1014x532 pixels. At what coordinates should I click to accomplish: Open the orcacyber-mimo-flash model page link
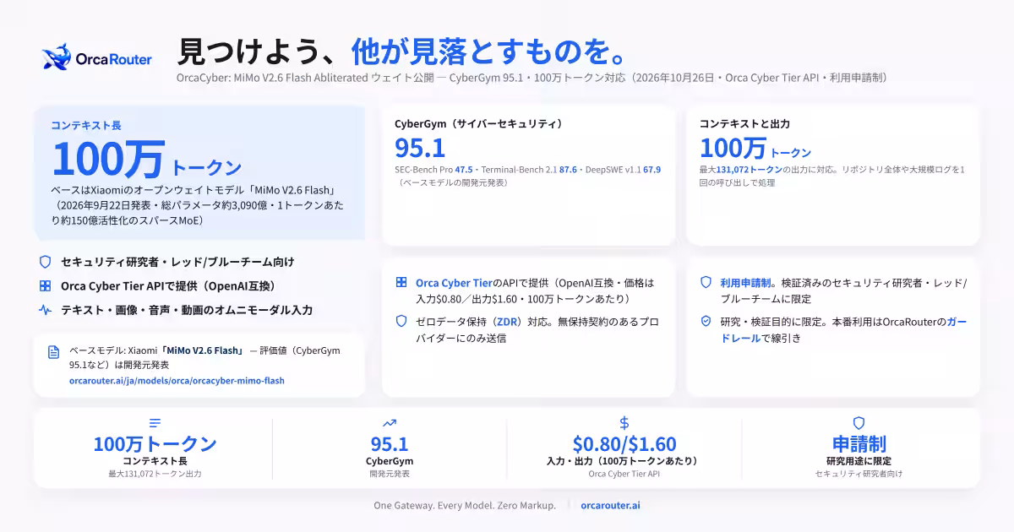[177, 381]
